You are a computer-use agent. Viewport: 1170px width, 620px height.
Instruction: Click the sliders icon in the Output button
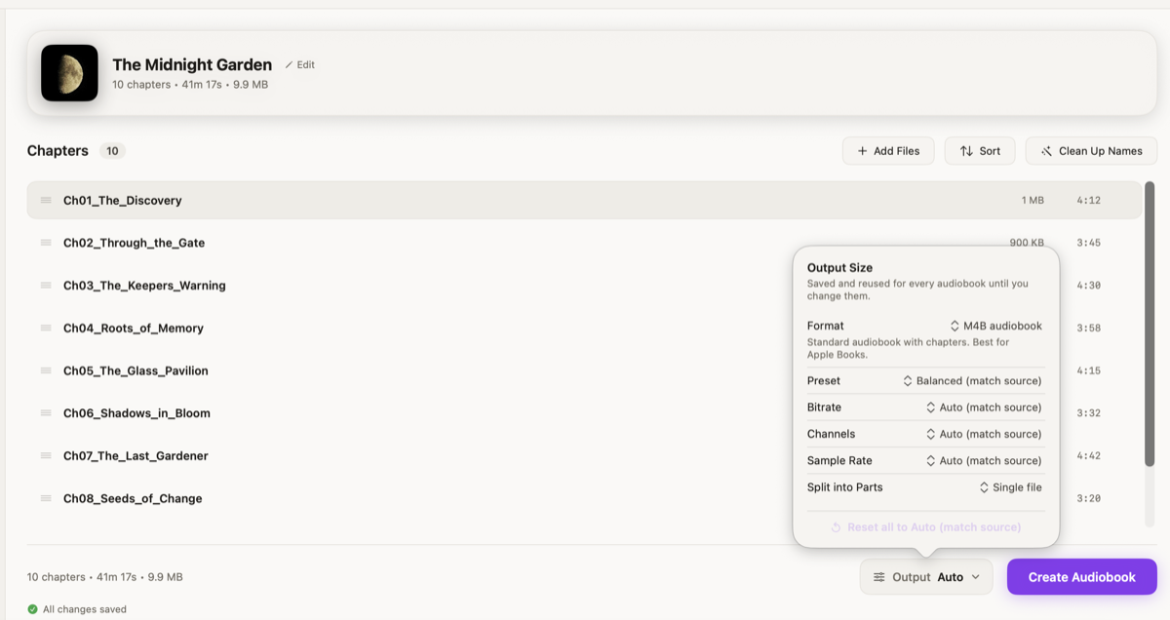(x=879, y=577)
